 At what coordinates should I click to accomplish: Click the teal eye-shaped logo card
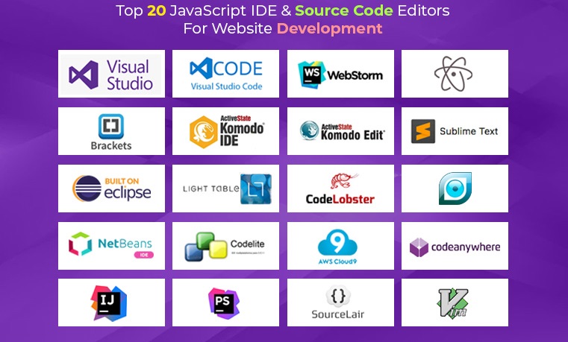tap(455, 189)
